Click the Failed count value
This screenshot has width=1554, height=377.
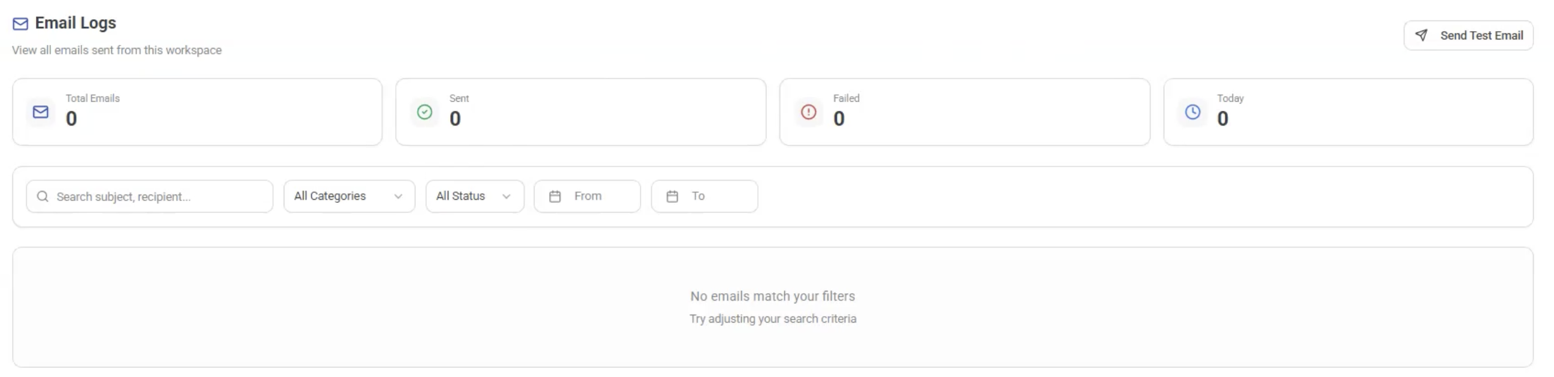[839, 119]
